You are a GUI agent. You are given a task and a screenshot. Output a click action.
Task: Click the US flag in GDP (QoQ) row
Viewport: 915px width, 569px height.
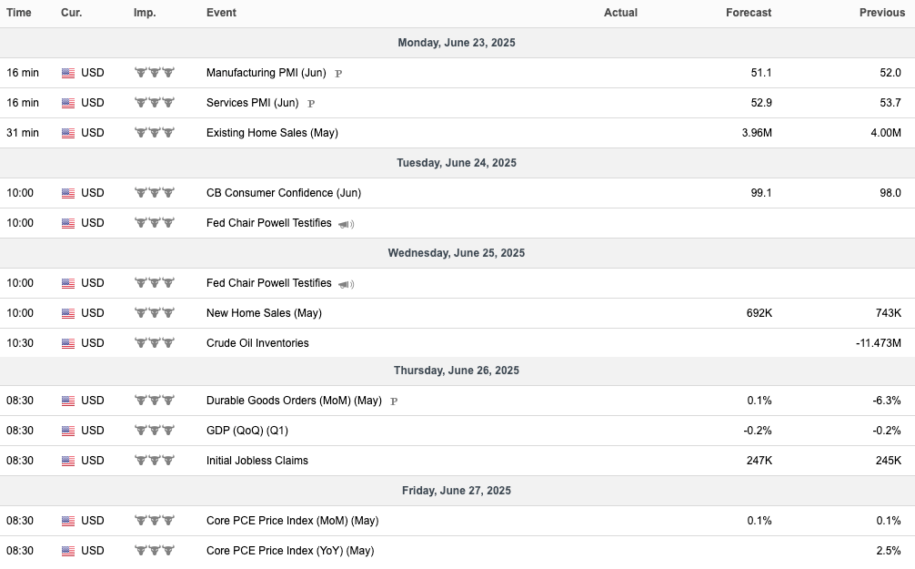[68, 432]
